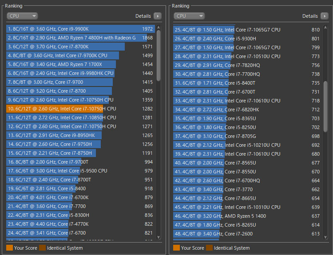Image resolution: width=333 pixels, height=255 pixels.
Task: Select the Core i5-9300H row
Action: pos(248,39)
